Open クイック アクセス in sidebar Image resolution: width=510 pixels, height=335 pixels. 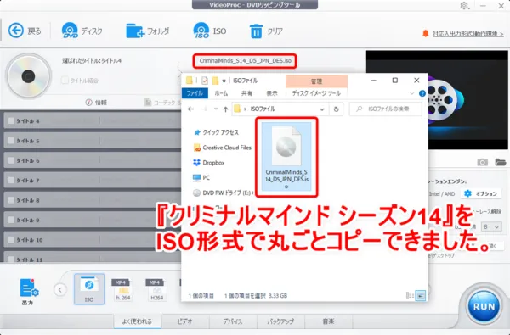(x=216, y=132)
